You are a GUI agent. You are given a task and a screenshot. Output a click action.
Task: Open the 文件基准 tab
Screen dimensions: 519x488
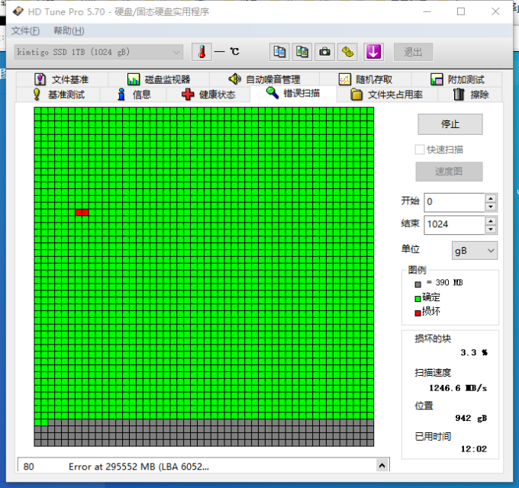coord(62,79)
